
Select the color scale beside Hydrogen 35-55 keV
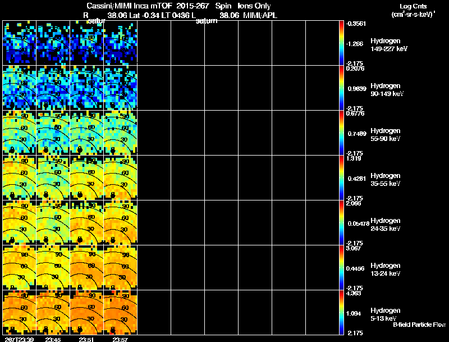coord(341,177)
